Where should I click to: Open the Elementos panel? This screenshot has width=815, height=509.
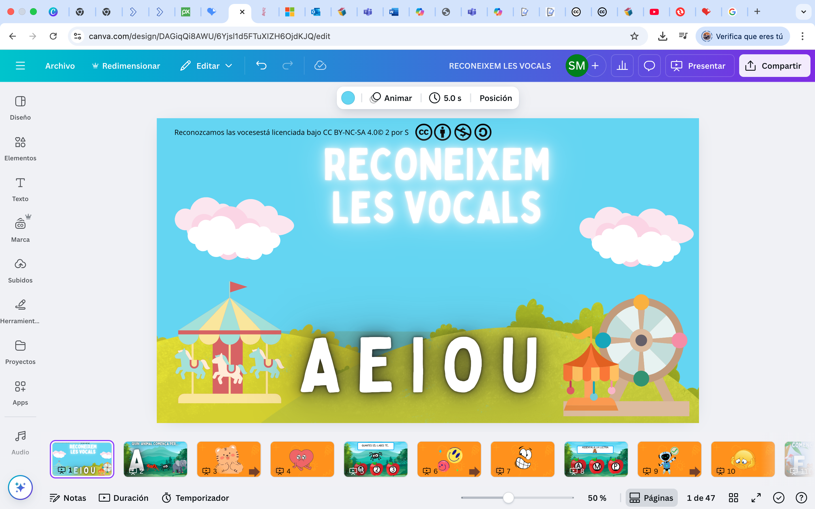click(20, 148)
